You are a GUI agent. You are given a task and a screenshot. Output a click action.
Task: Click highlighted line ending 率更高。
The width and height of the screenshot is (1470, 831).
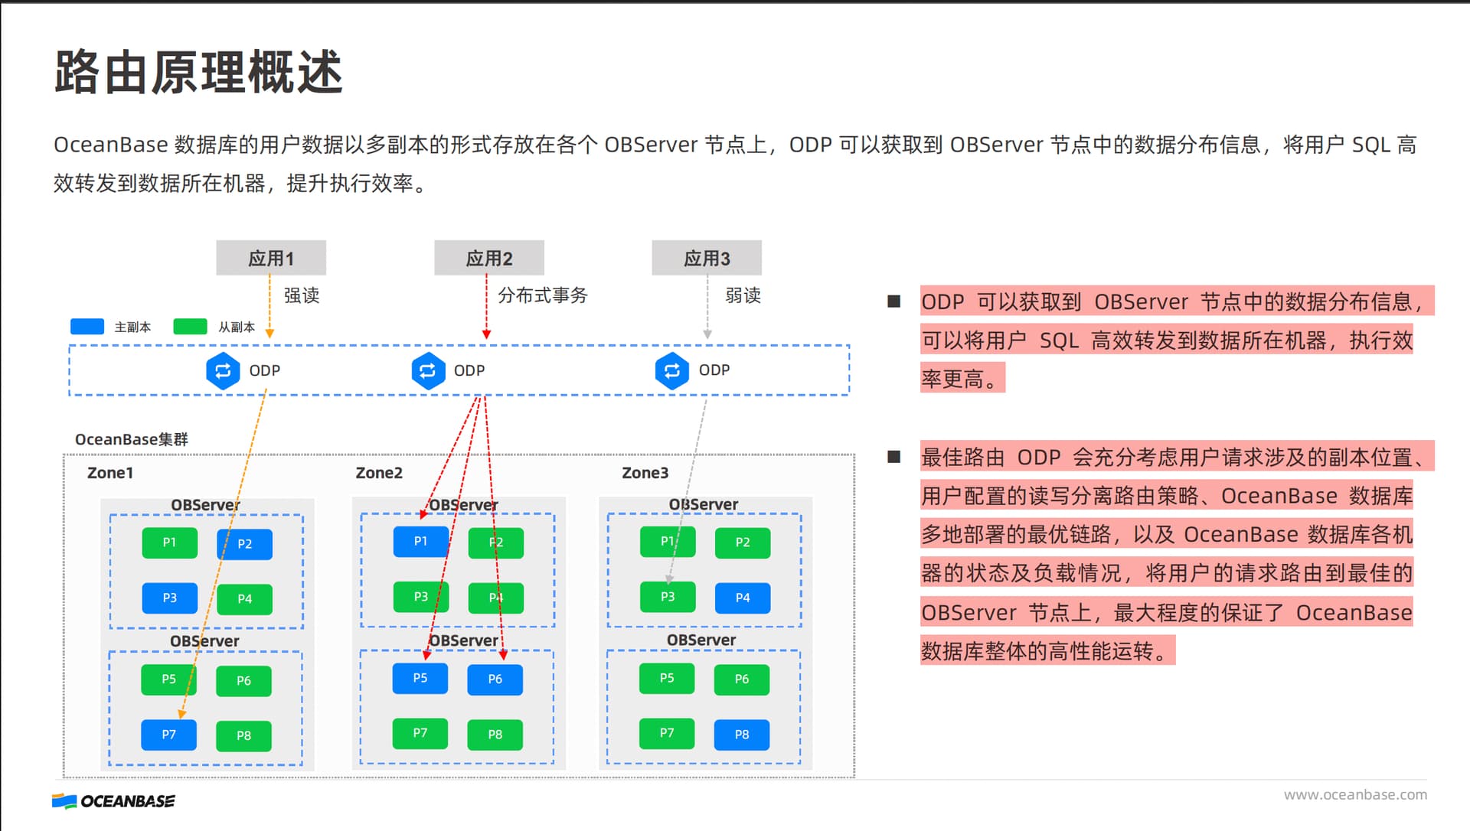click(962, 378)
